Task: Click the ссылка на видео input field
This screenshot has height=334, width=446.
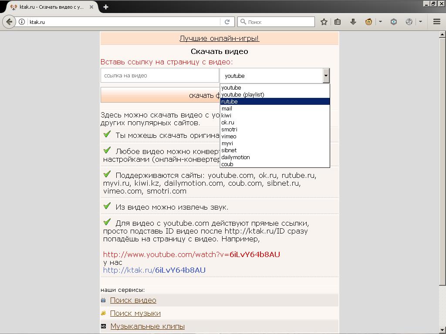Action: (x=159, y=76)
